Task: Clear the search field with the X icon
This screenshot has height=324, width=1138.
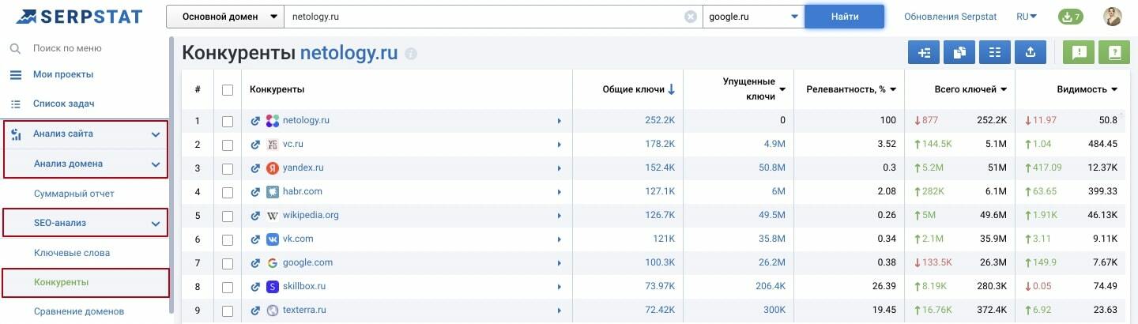Action: click(691, 17)
